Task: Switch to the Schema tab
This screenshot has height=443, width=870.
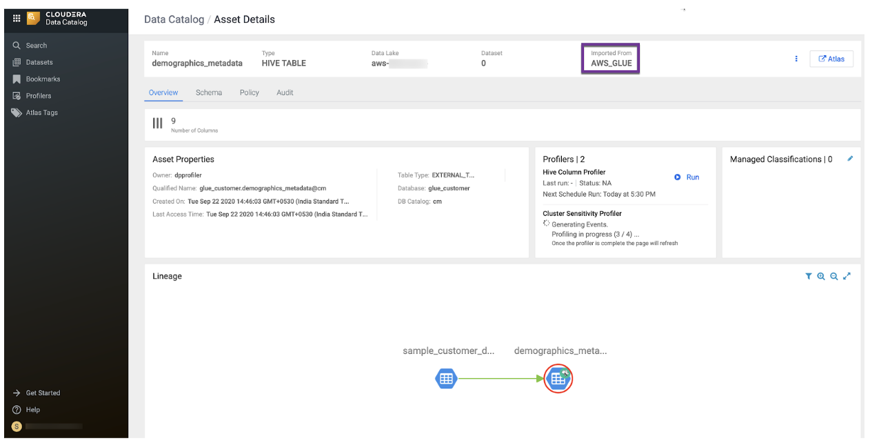Action: (208, 92)
